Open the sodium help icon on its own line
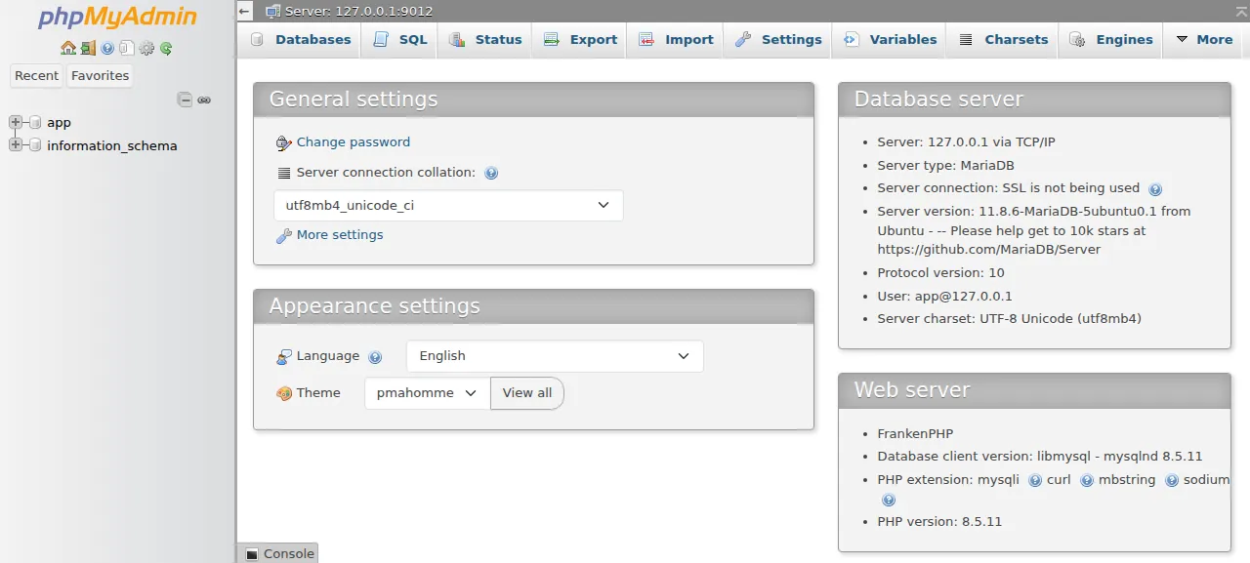Image resolution: width=1250 pixels, height=563 pixels. tap(889, 501)
